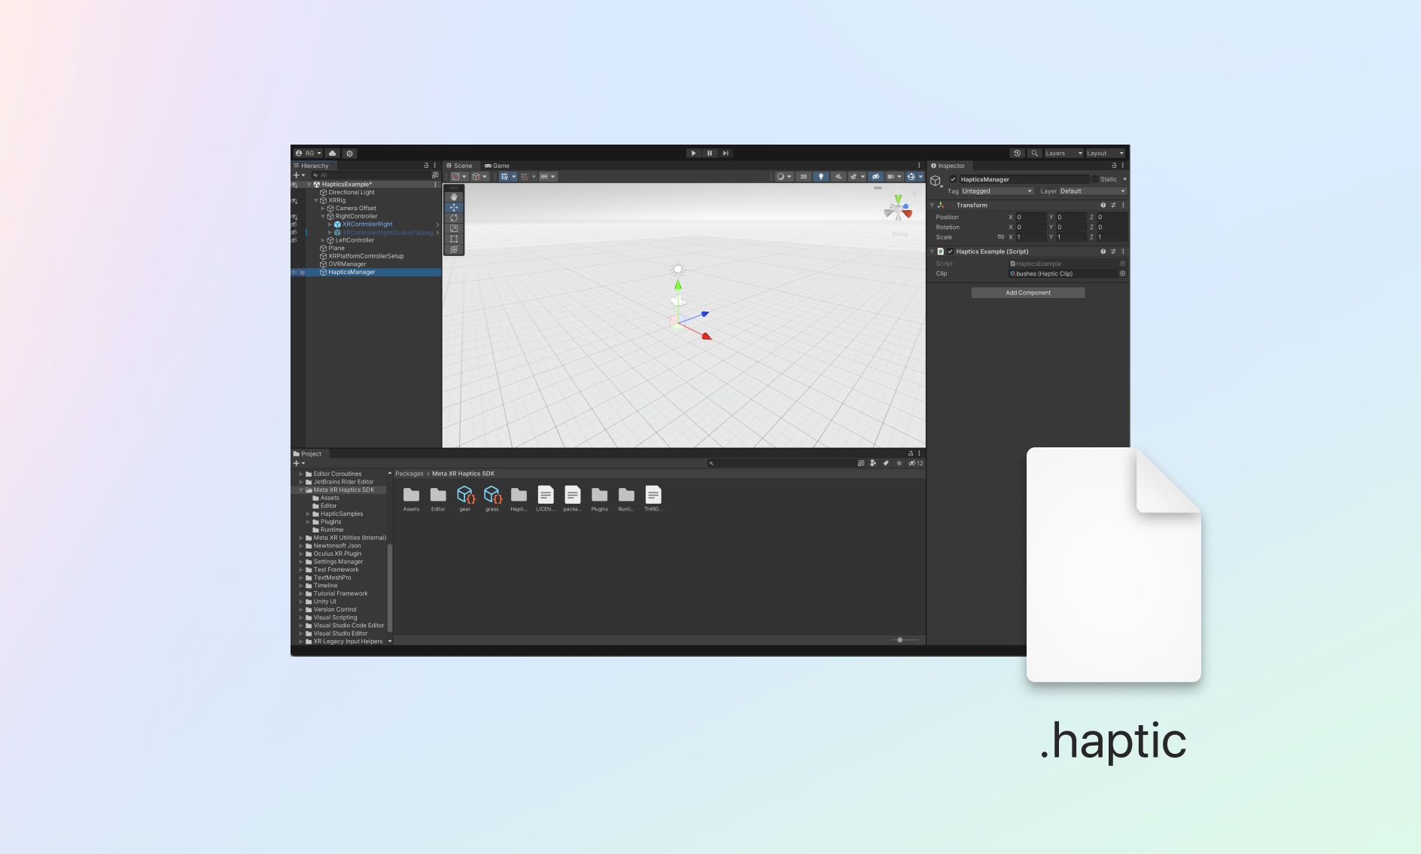Screen dimensions: 1421x854
Task: Lock the Inspector panel
Action: tap(1114, 166)
